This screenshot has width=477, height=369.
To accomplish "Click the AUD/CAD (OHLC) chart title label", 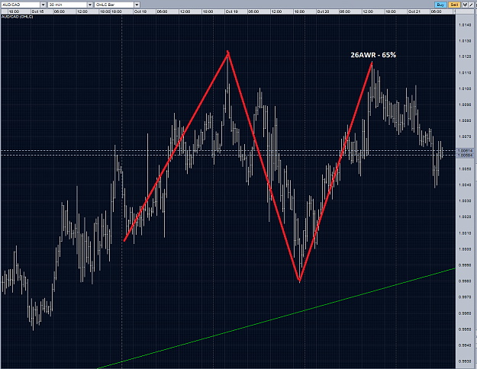I will click(18, 17).
